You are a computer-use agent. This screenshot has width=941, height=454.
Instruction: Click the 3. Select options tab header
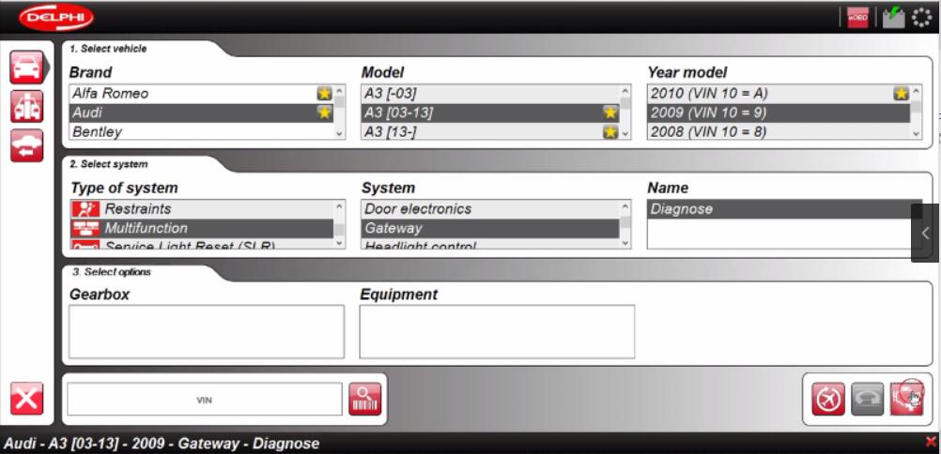[112, 272]
